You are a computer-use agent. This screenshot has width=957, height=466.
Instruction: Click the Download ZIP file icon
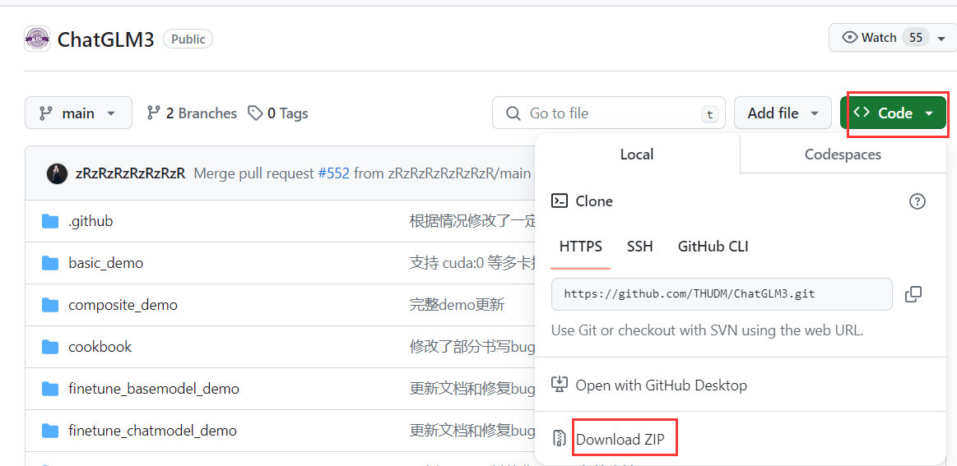click(559, 439)
